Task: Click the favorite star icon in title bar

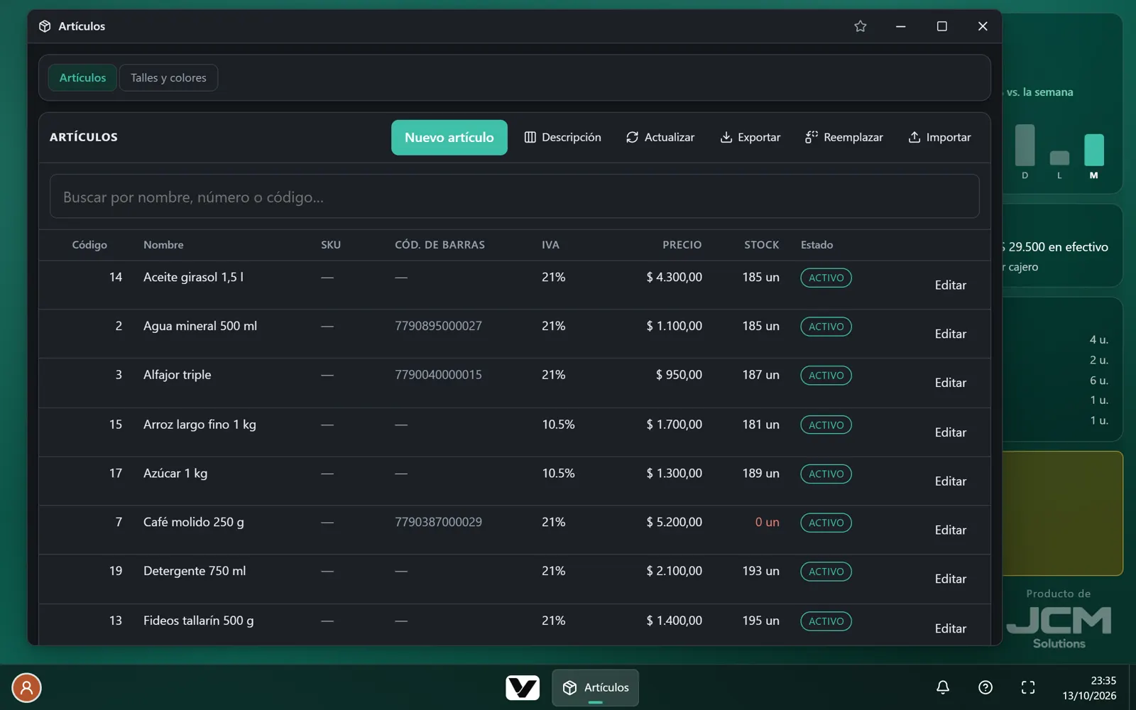Action: coord(860,26)
